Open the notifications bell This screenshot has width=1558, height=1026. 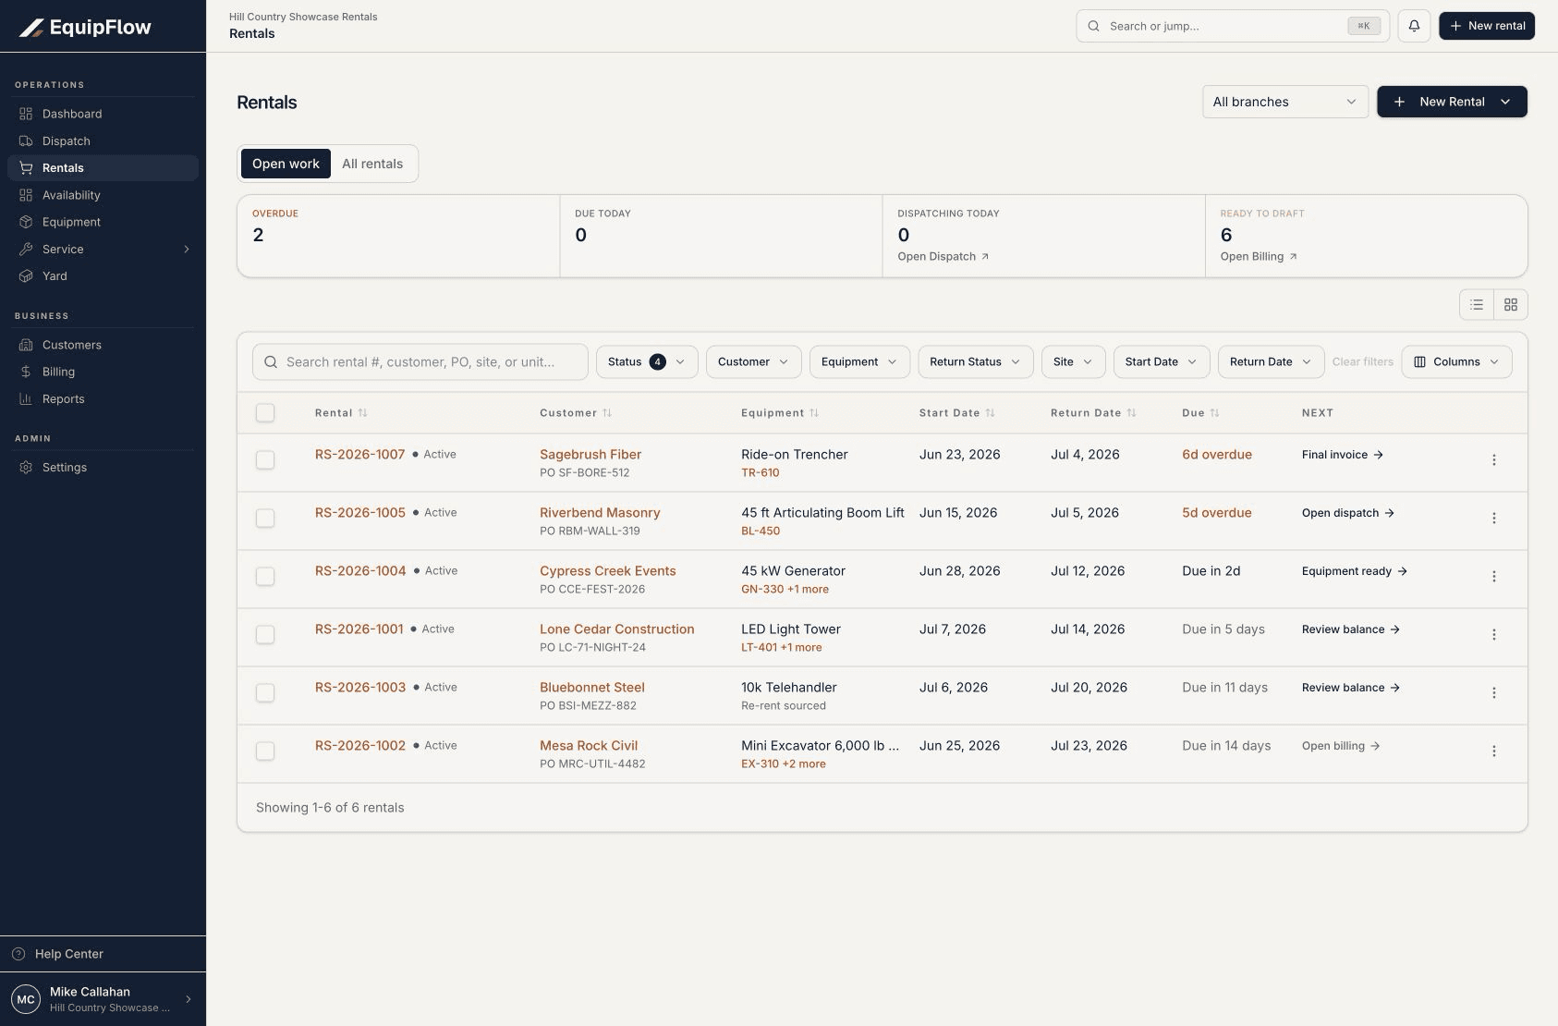tap(1414, 26)
